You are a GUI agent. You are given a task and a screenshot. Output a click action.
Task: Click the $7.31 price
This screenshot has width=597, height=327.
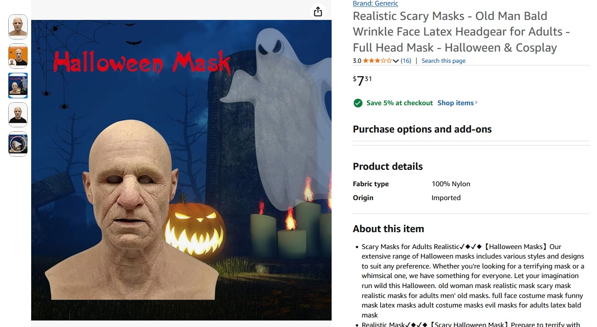coord(362,81)
